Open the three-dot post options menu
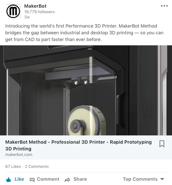Image resolution: width=172 pixels, height=185 pixels. [x=164, y=6]
